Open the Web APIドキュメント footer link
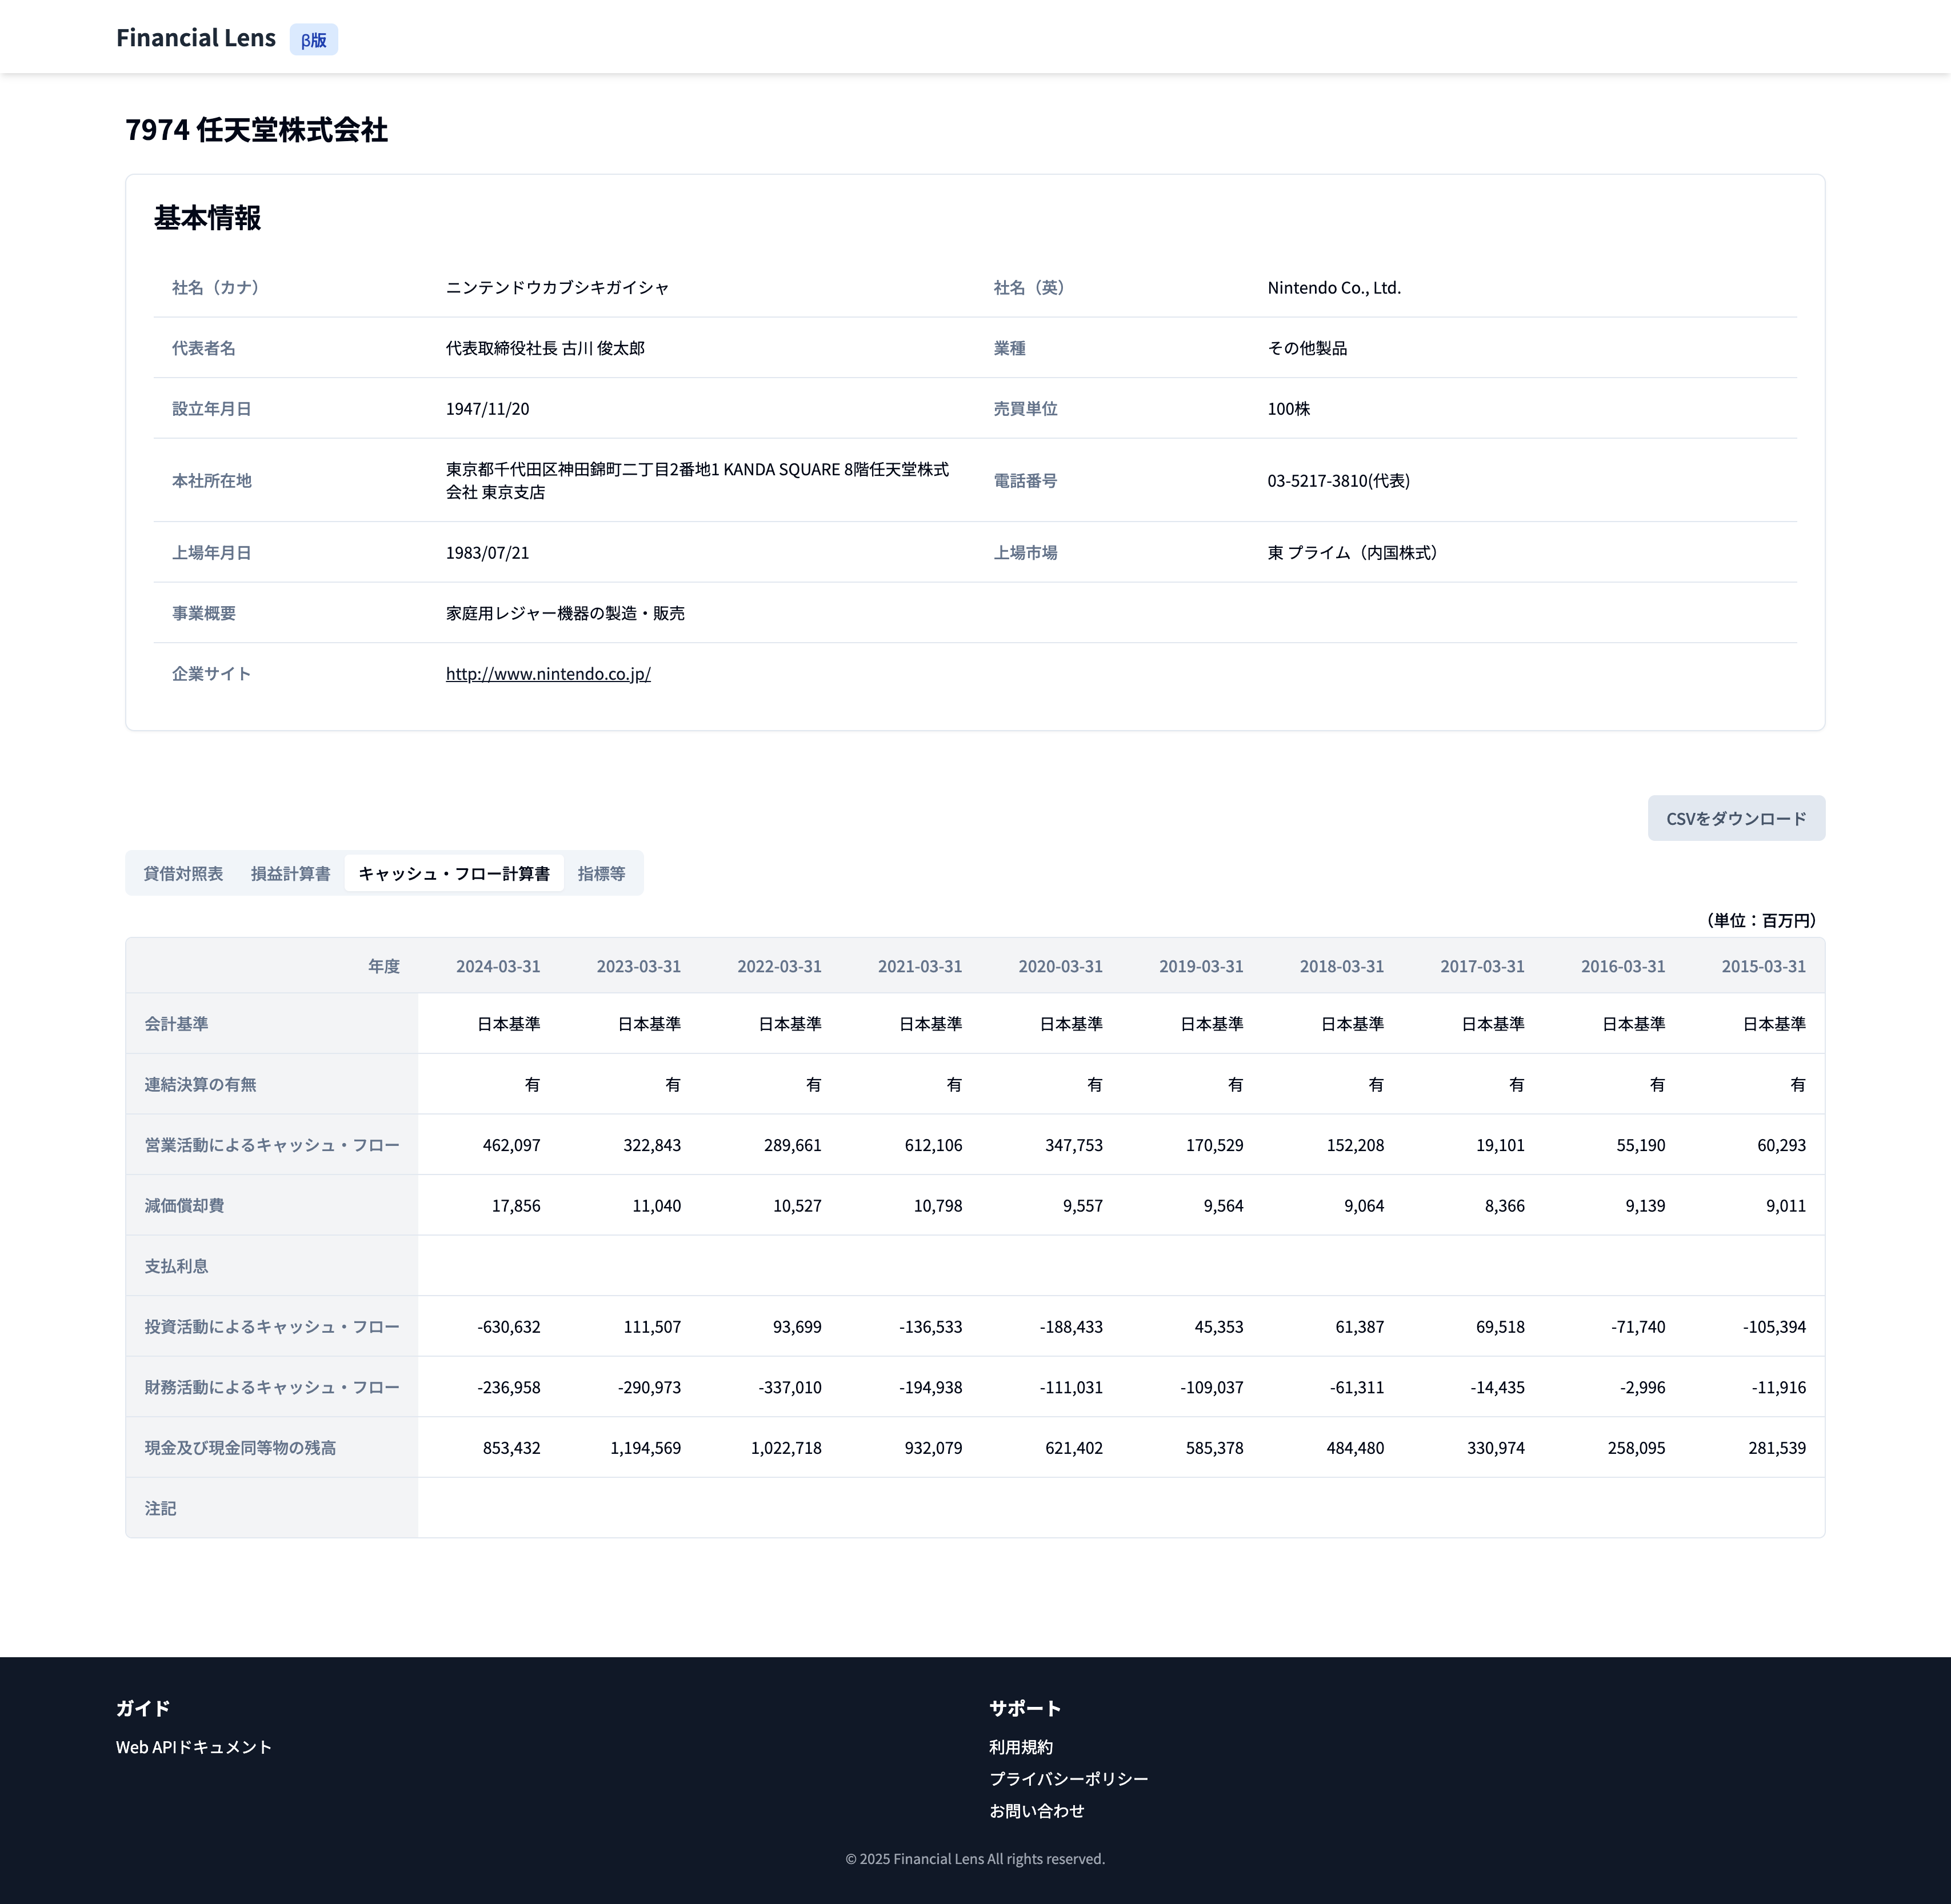1951x1904 pixels. (x=193, y=1747)
